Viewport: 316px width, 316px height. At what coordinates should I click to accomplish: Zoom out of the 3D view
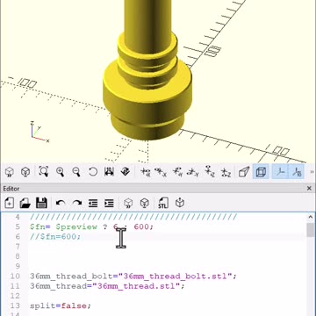tap(76, 172)
